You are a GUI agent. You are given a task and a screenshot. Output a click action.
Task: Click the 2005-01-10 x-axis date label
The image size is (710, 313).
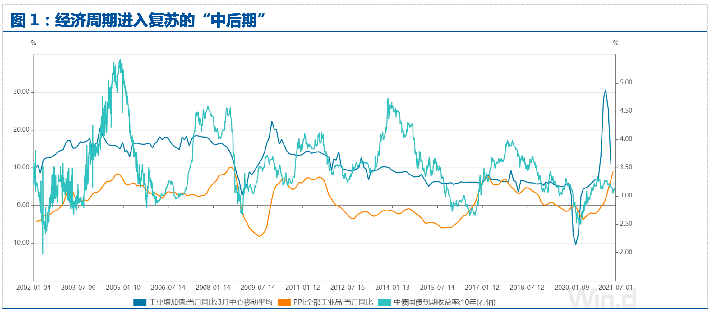(x=123, y=288)
